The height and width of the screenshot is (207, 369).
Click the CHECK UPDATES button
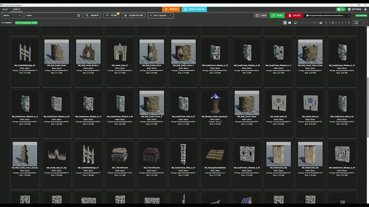[194, 9]
